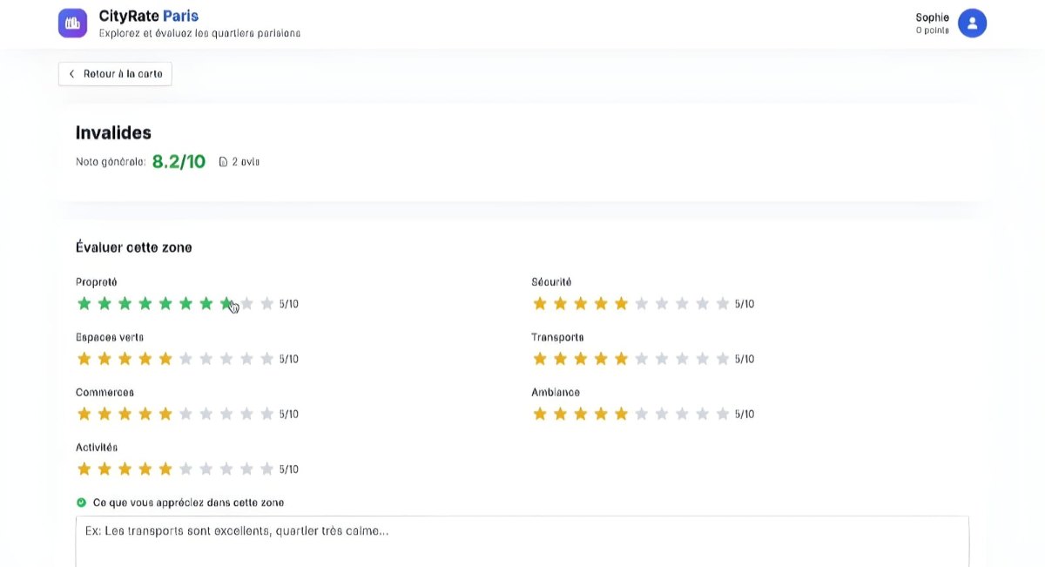Select the tenth star for Propreté

click(266, 303)
